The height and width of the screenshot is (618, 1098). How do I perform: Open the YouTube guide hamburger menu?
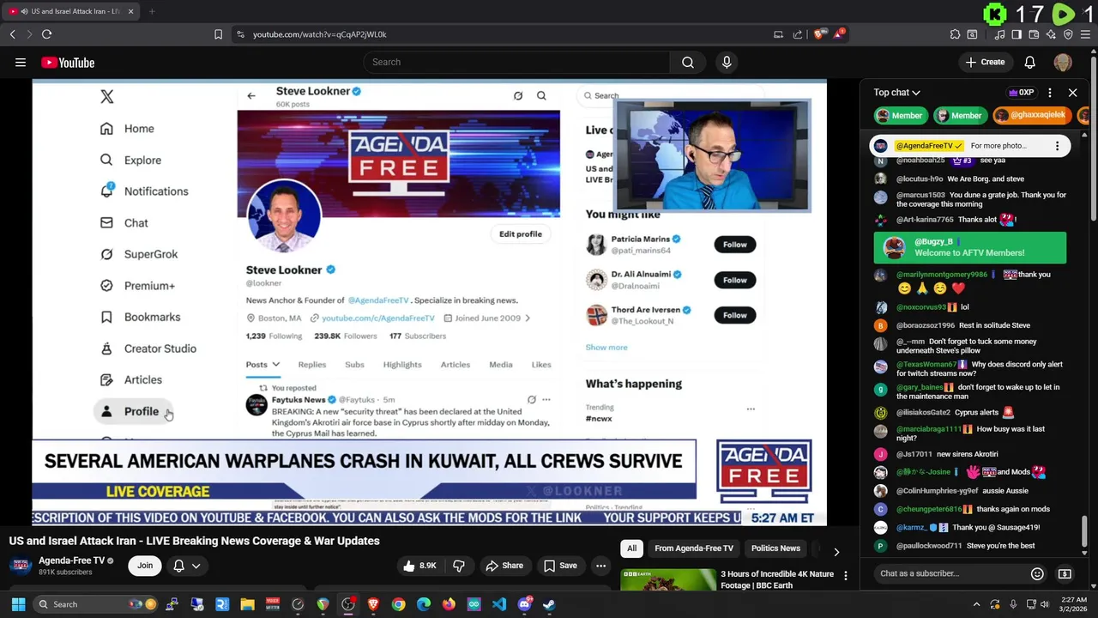(x=21, y=63)
